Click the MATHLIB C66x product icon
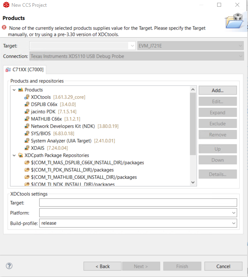This screenshot has width=248, height=277. 27,119
